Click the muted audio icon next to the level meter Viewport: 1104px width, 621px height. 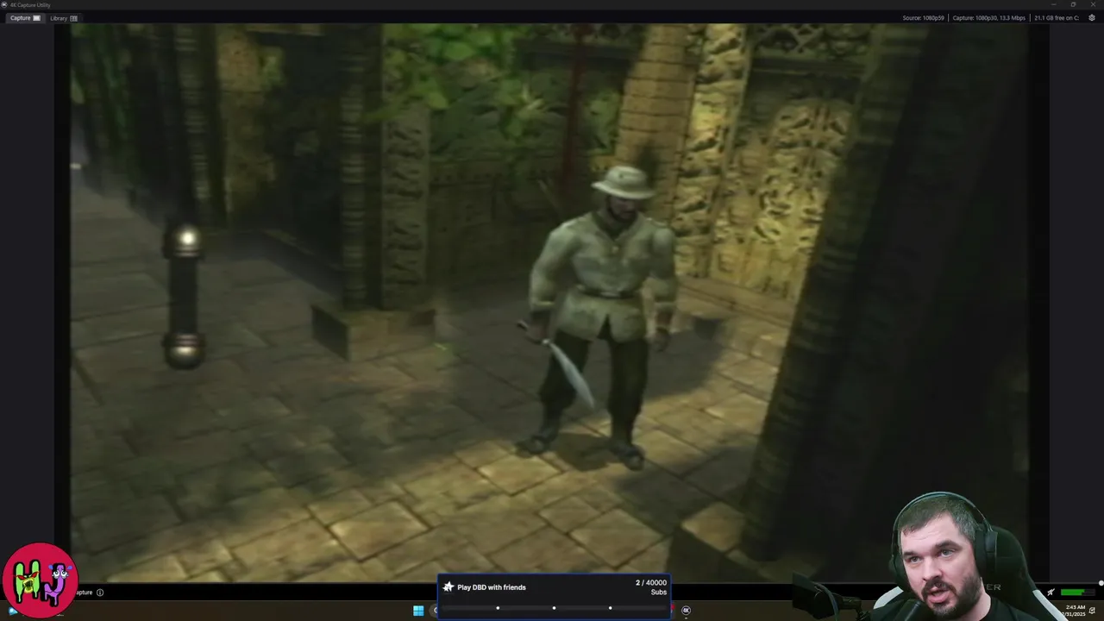(1051, 593)
